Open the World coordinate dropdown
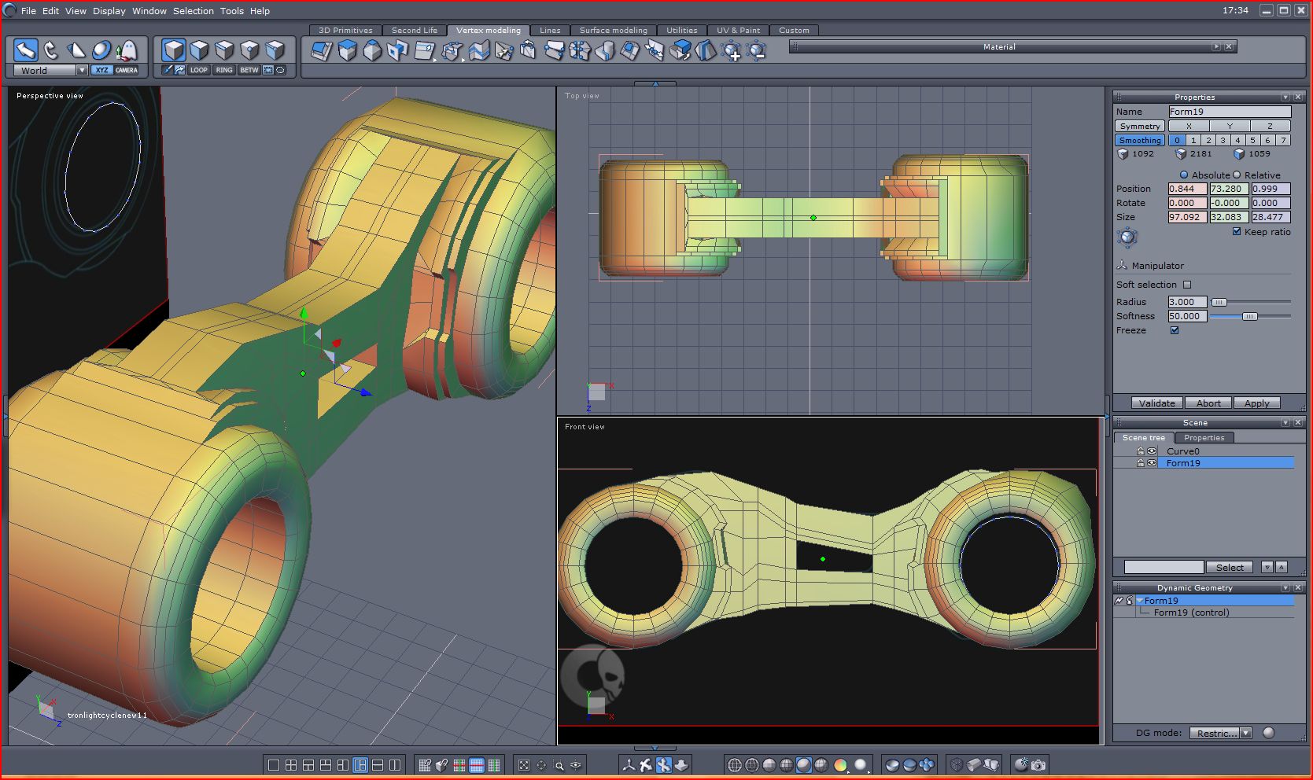 81,70
